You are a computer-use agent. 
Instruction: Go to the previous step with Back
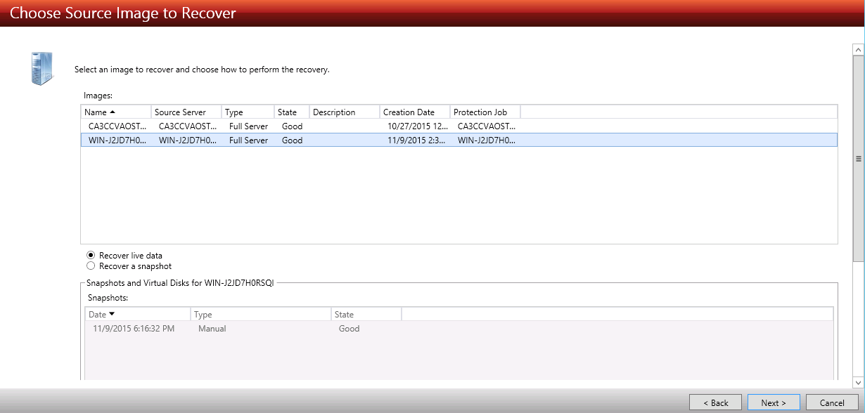[715, 402]
